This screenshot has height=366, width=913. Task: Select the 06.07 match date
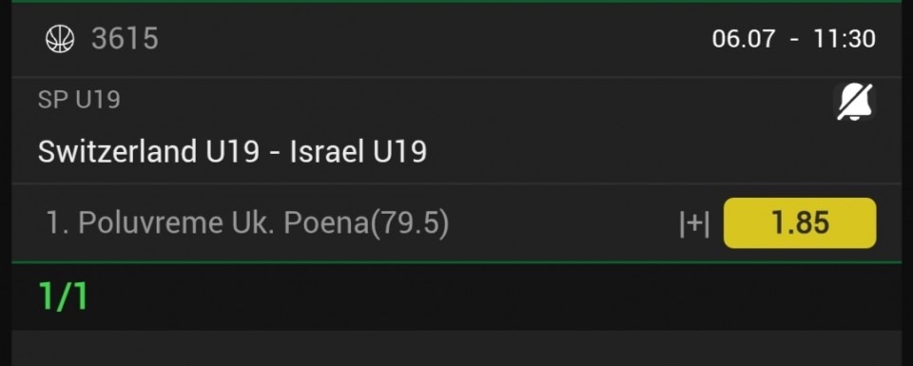[744, 39]
